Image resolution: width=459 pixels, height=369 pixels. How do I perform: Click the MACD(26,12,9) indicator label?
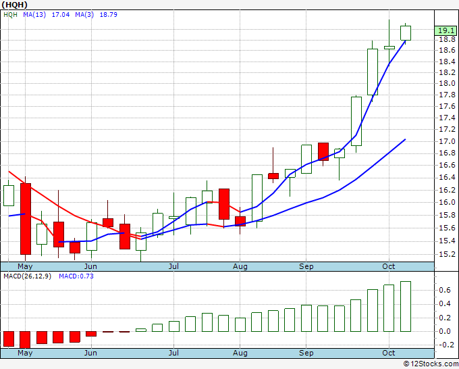(27, 274)
